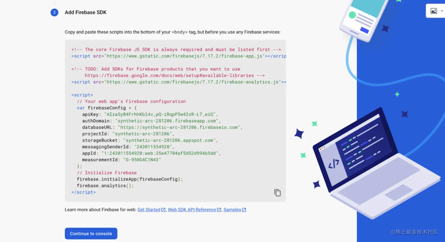The height and width of the screenshot is (242, 445).
Task: Expand the image widget dropdown arrow
Action: coord(442,11)
